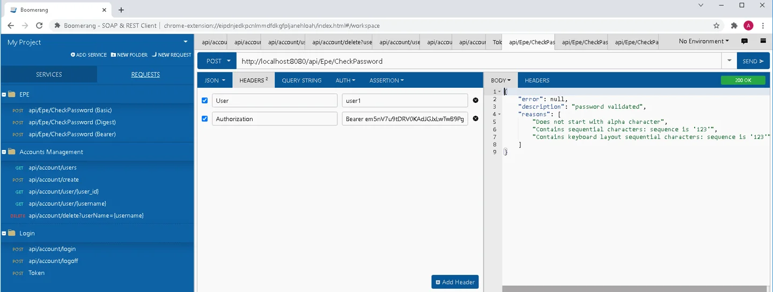Switch to the Tok request tab
The width and height of the screenshot is (773, 292).
coord(497,42)
